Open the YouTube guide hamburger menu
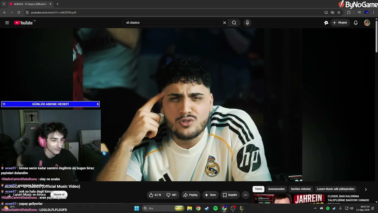 pyautogui.click(x=7, y=23)
